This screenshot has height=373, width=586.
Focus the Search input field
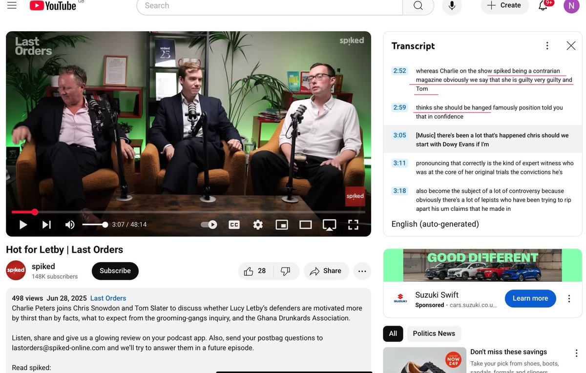click(270, 6)
